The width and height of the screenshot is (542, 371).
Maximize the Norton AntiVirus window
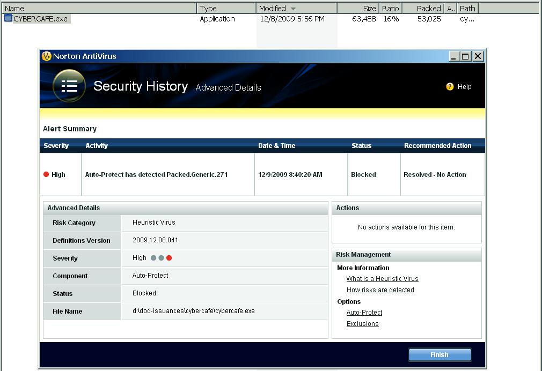[466, 56]
